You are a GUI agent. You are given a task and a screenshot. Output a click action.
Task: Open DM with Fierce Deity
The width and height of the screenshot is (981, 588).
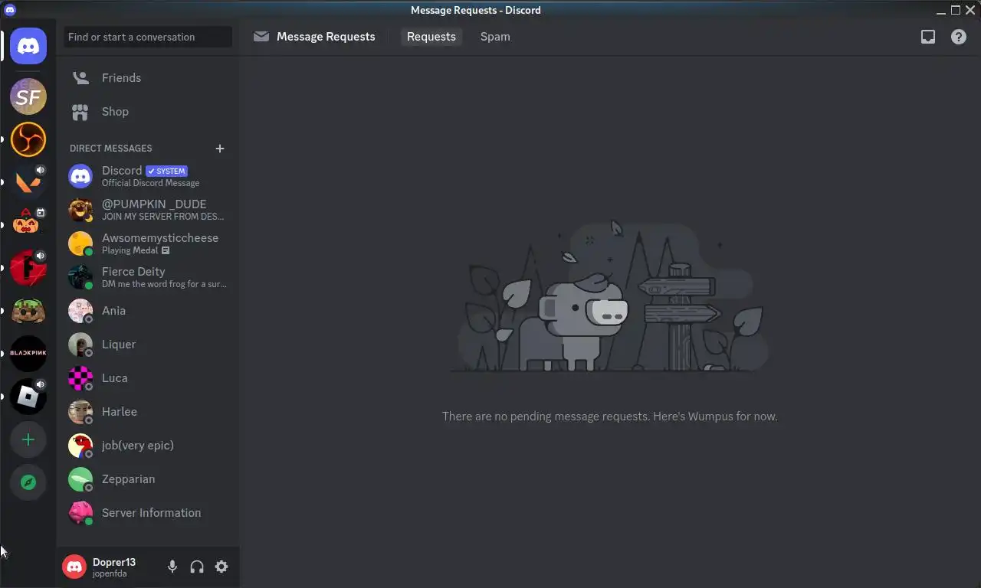147,277
